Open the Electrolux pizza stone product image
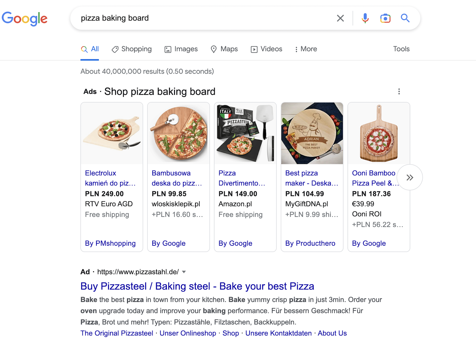This screenshot has height=350, width=476. pyautogui.click(x=112, y=133)
